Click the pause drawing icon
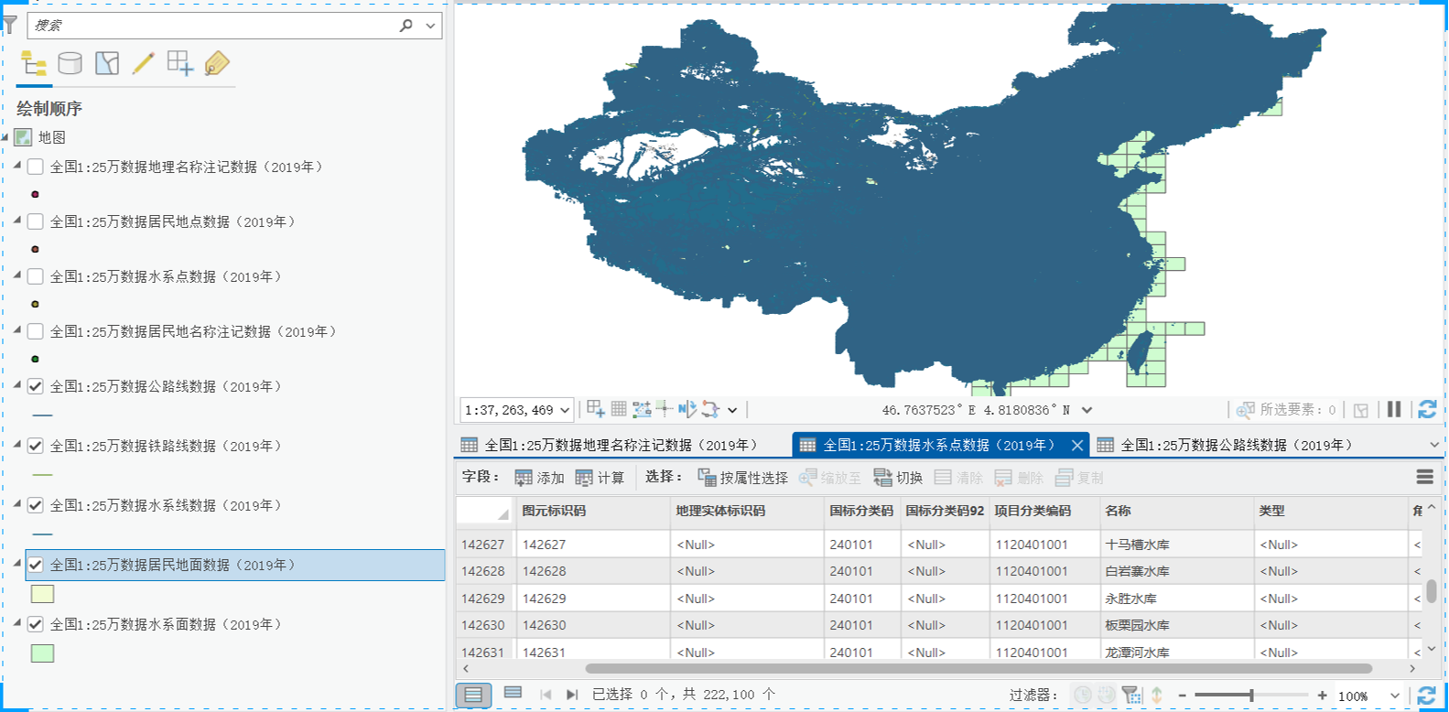This screenshot has width=1449, height=712. tap(1393, 409)
